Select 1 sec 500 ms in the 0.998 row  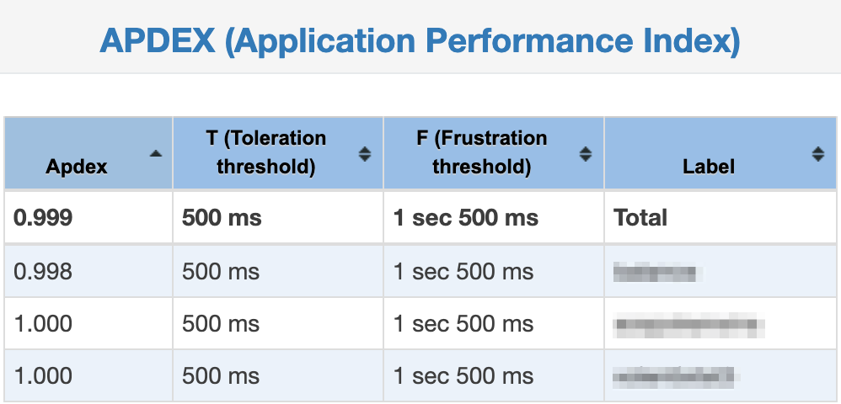point(463,272)
